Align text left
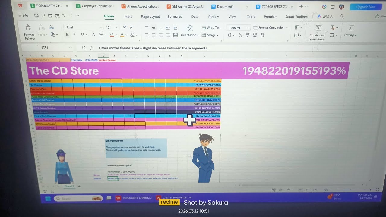Viewport: 386px width, 217px height. click(x=146, y=35)
